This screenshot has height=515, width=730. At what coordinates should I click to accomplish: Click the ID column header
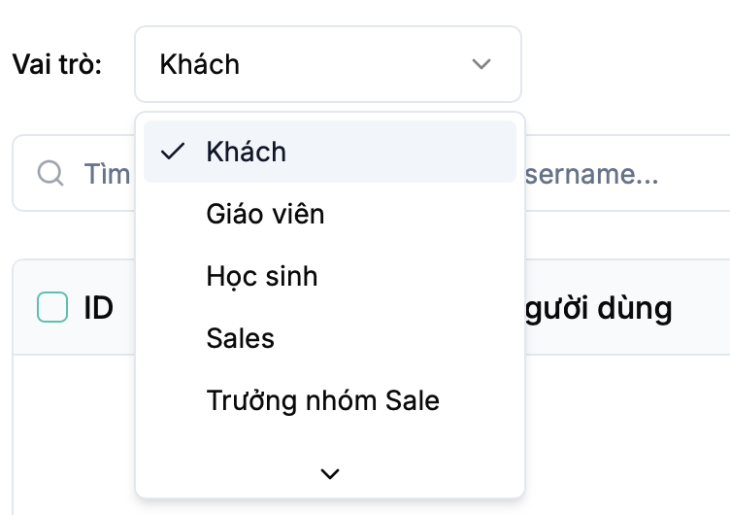(x=98, y=308)
